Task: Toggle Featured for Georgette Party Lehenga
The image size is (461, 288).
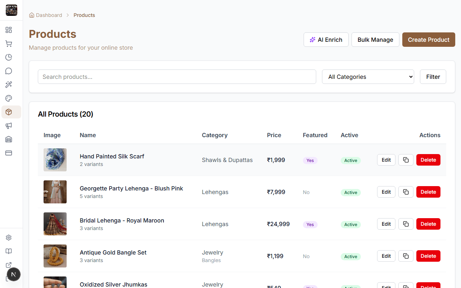Action: pyautogui.click(x=306, y=192)
